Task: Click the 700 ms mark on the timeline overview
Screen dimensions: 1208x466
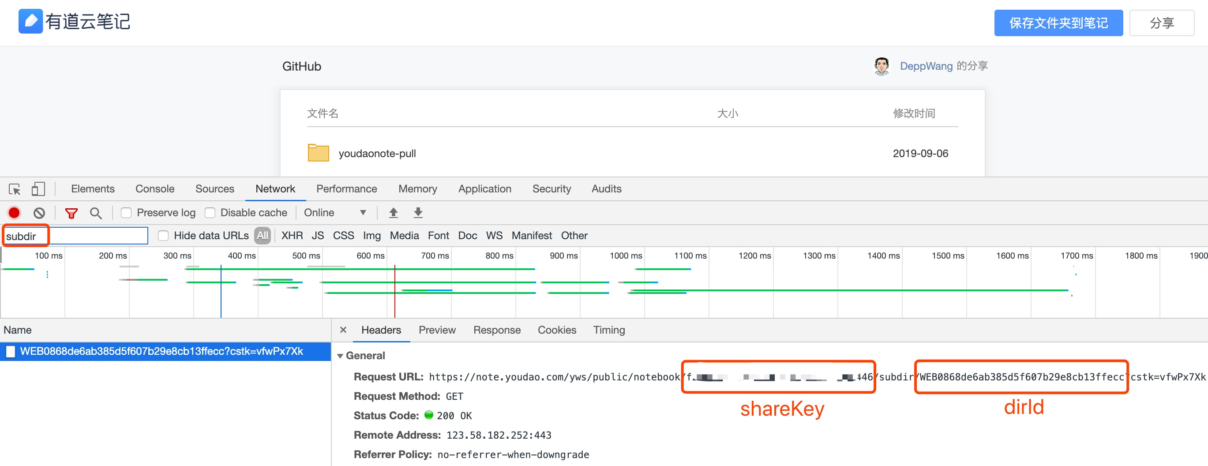Action: (435, 256)
